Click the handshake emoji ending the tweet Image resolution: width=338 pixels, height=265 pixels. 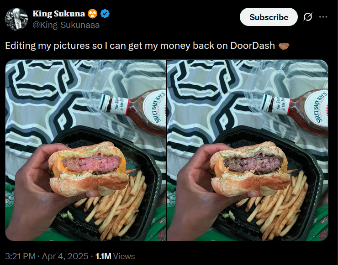click(284, 46)
